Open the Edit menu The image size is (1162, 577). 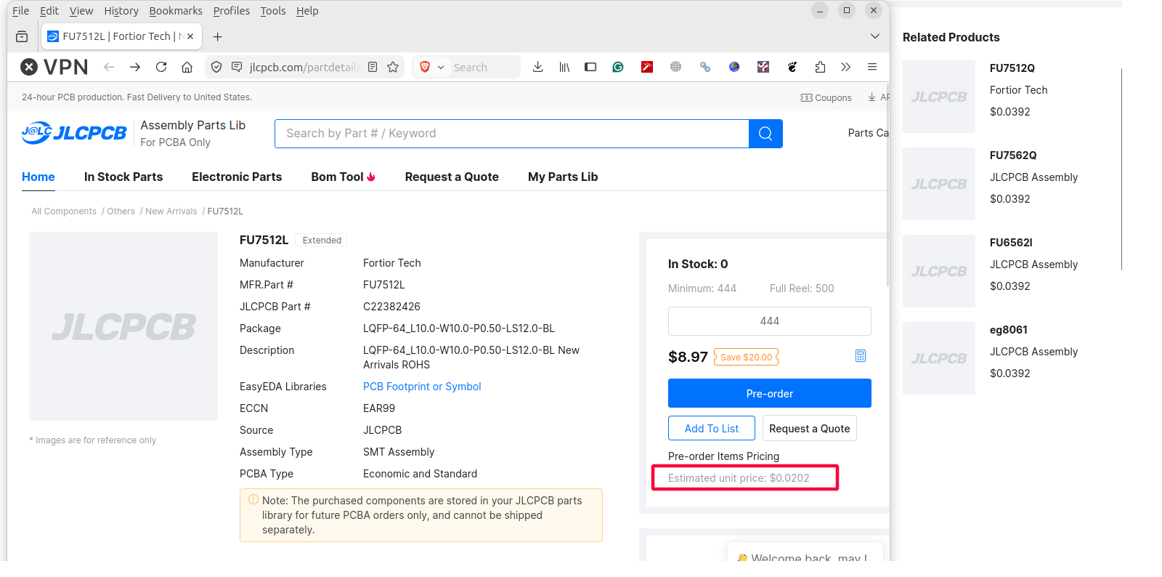pyautogui.click(x=49, y=11)
